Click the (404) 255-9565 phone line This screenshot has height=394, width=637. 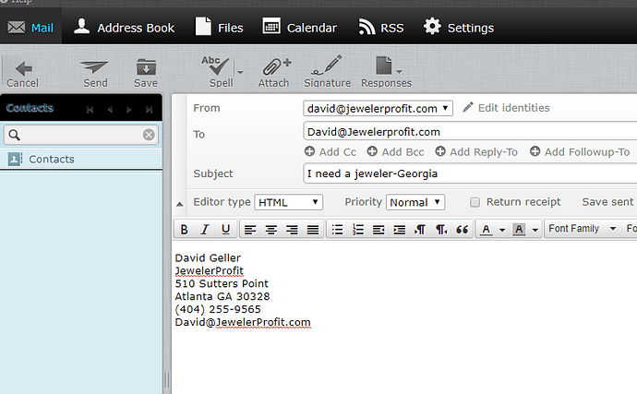point(218,309)
